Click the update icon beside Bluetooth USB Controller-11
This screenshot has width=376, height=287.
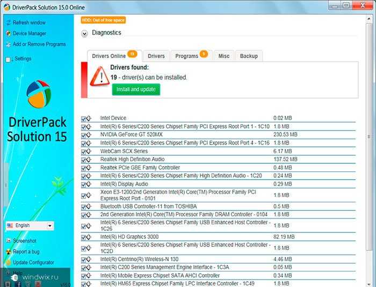pyautogui.click(x=89, y=207)
